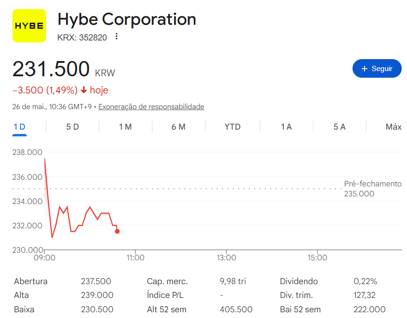Click the Pré-fechamento label on the chart
Screen dimensions: 407x318
point(373,184)
